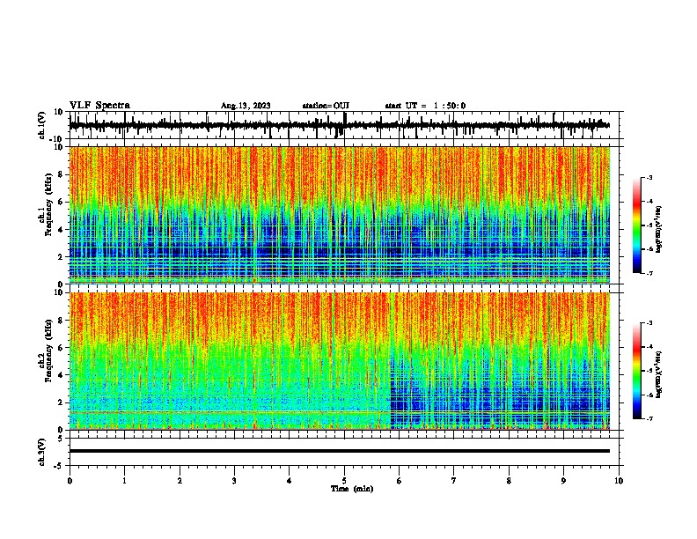Click the ch.2 PSD color bar

pos(637,371)
